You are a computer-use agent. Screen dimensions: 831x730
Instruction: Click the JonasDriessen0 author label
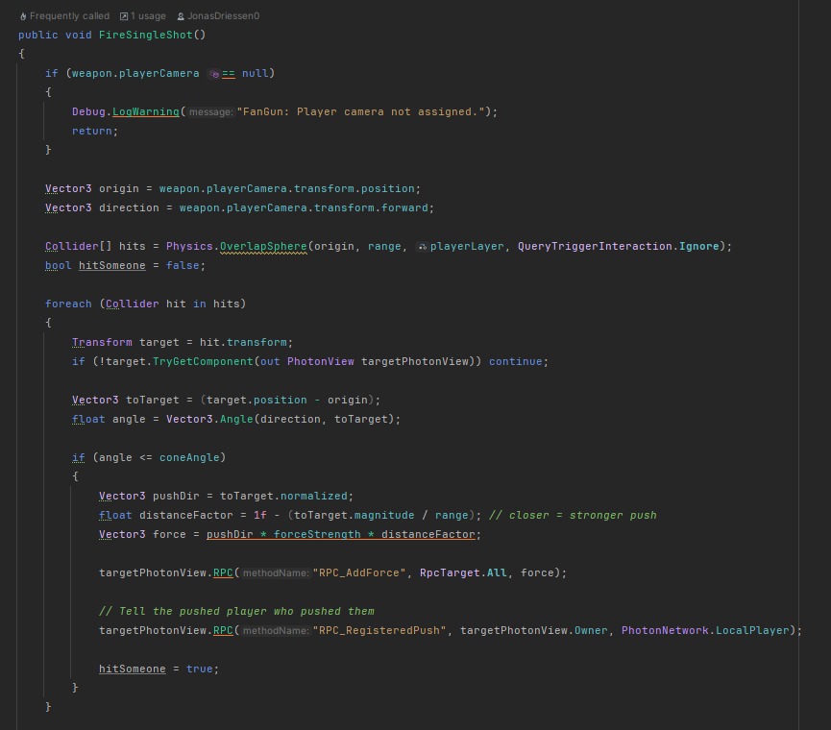tap(223, 15)
